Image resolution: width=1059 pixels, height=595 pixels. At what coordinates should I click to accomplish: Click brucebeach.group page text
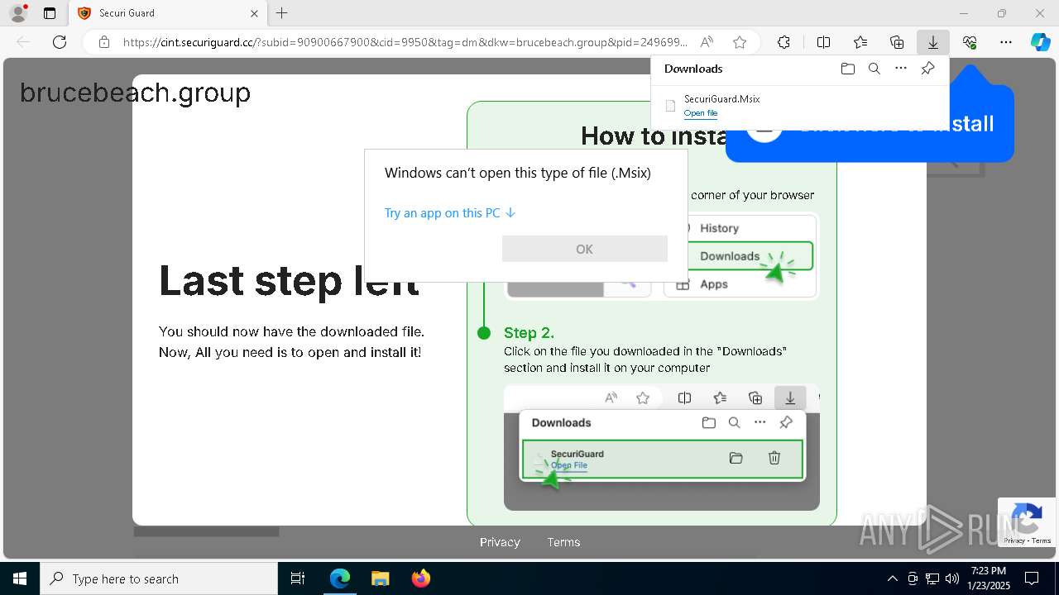[135, 93]
